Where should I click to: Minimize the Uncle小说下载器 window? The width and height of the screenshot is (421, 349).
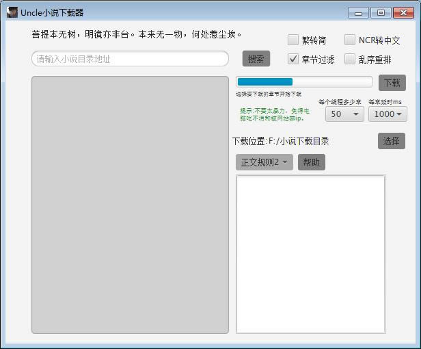coord(358,12)
